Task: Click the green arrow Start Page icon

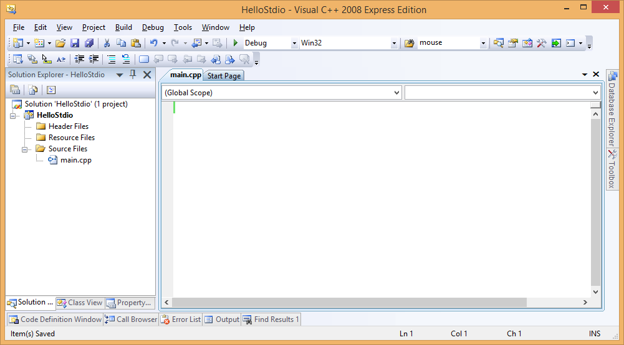Action: 556,43
